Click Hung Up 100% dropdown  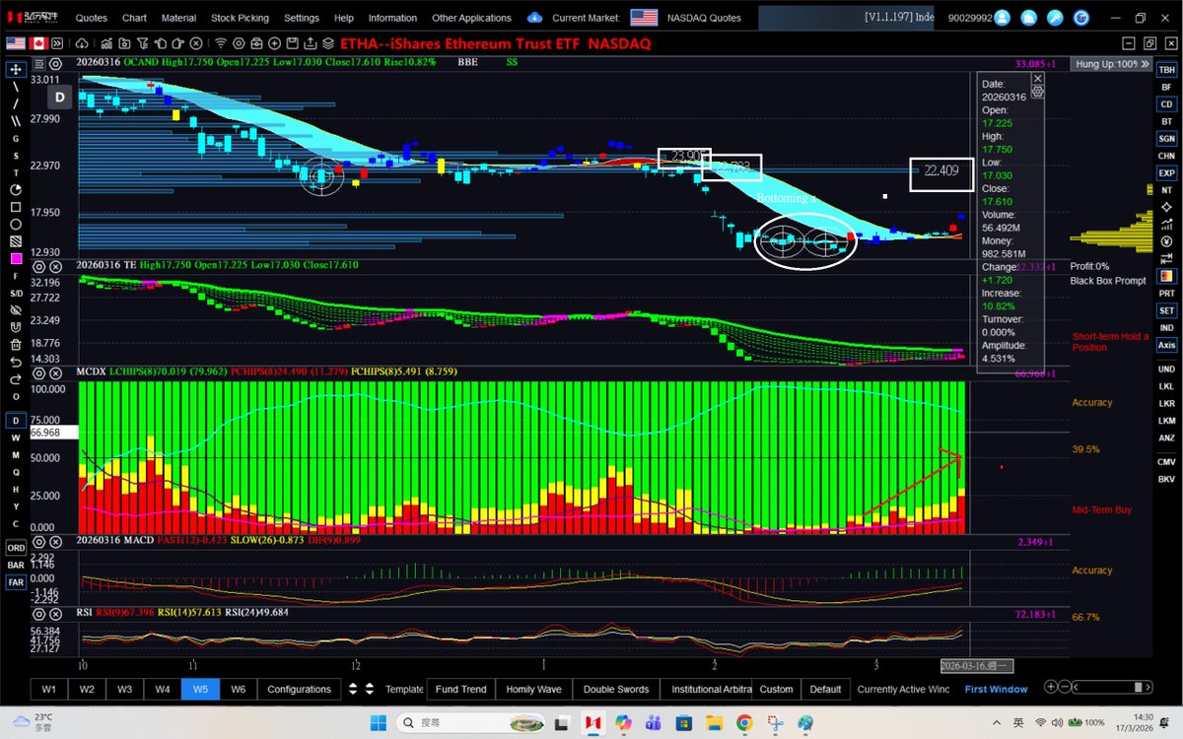(1111, 64)
